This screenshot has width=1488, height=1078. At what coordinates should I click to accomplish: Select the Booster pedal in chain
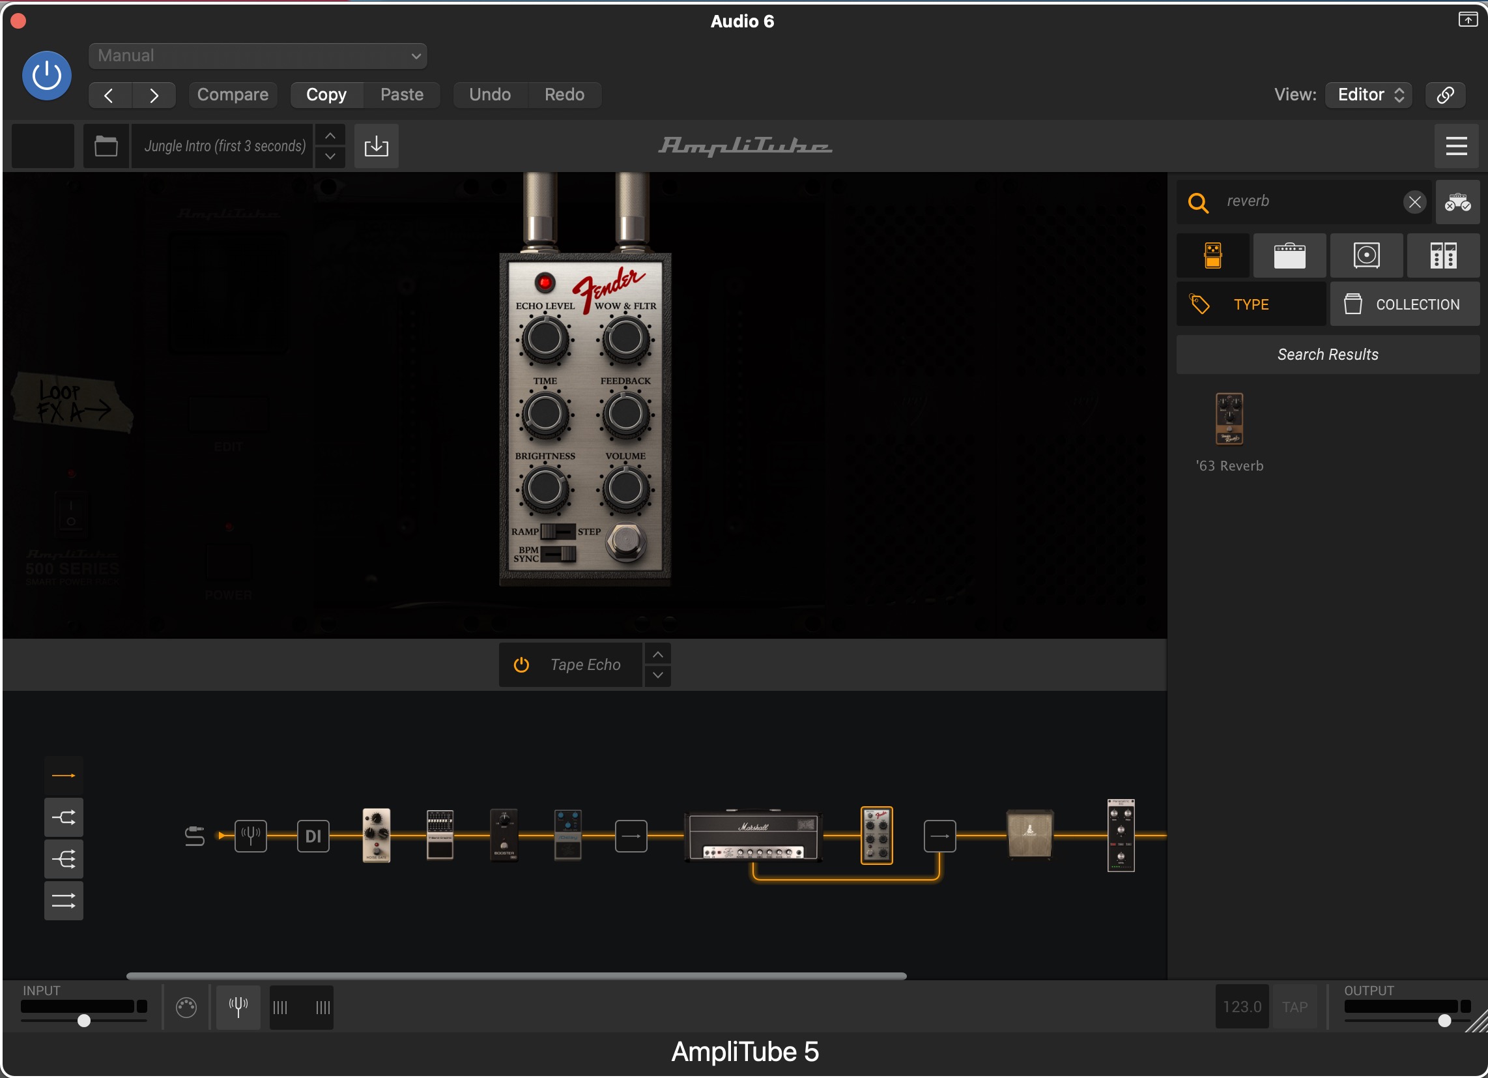(504, 836)
